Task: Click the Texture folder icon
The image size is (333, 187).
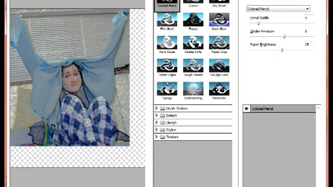Action: [163, 137]
